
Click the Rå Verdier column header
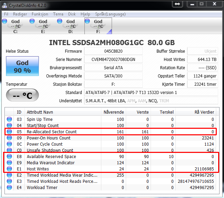pyautogui.click(x=196, y=112)
